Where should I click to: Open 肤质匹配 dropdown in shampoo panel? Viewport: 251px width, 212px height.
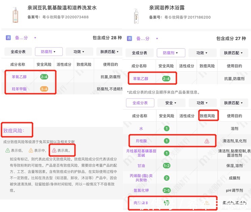click(109, 51)
